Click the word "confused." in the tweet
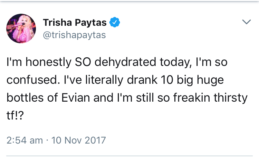259x159 pixels. 30,80
